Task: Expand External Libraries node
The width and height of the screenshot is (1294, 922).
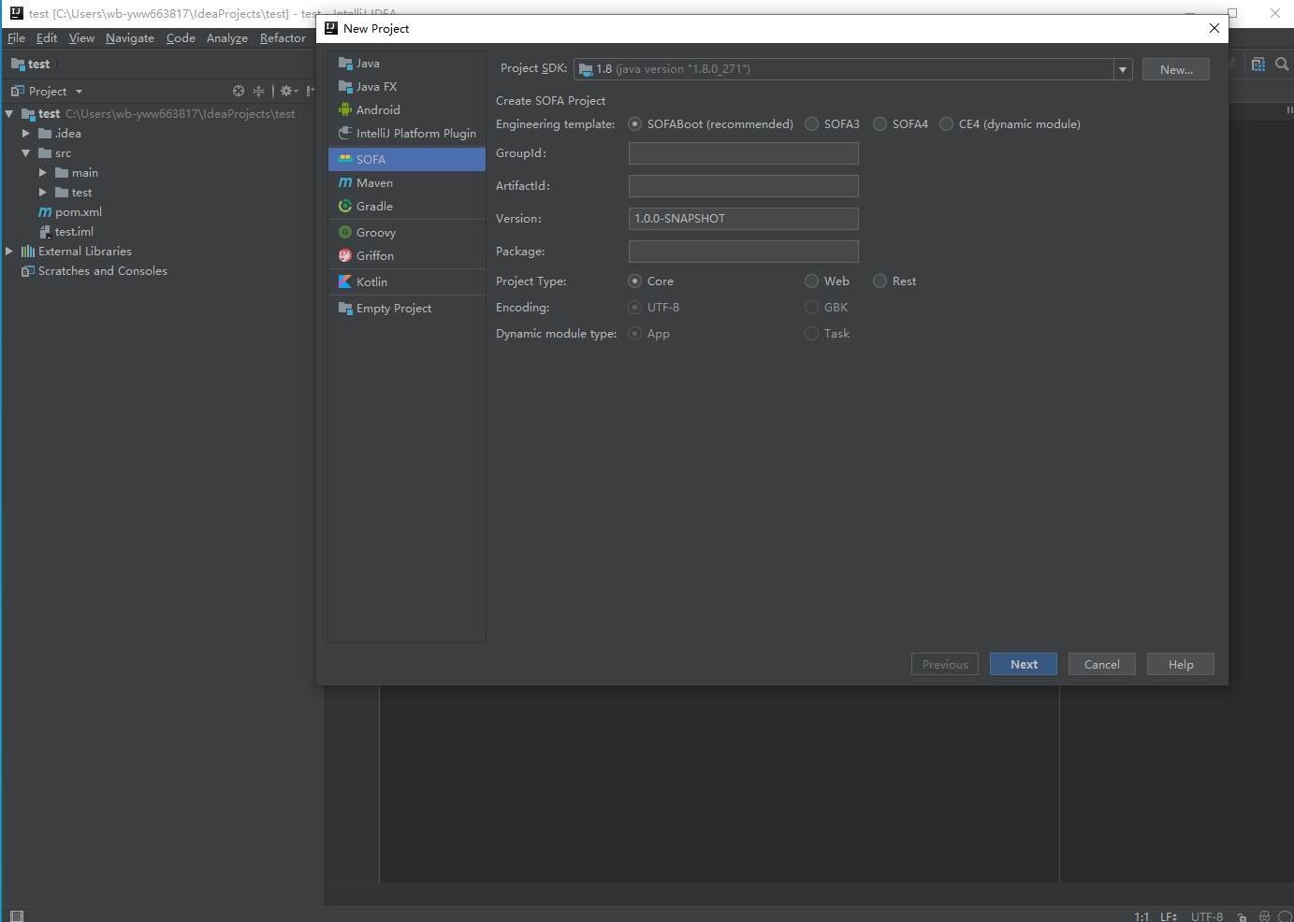Action: pos(9,252)
